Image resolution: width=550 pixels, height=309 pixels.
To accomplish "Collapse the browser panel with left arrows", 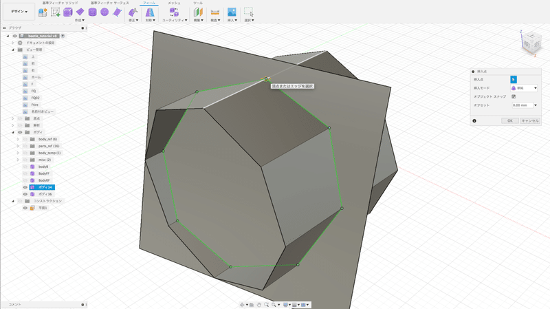I will (x=5, y=28).
